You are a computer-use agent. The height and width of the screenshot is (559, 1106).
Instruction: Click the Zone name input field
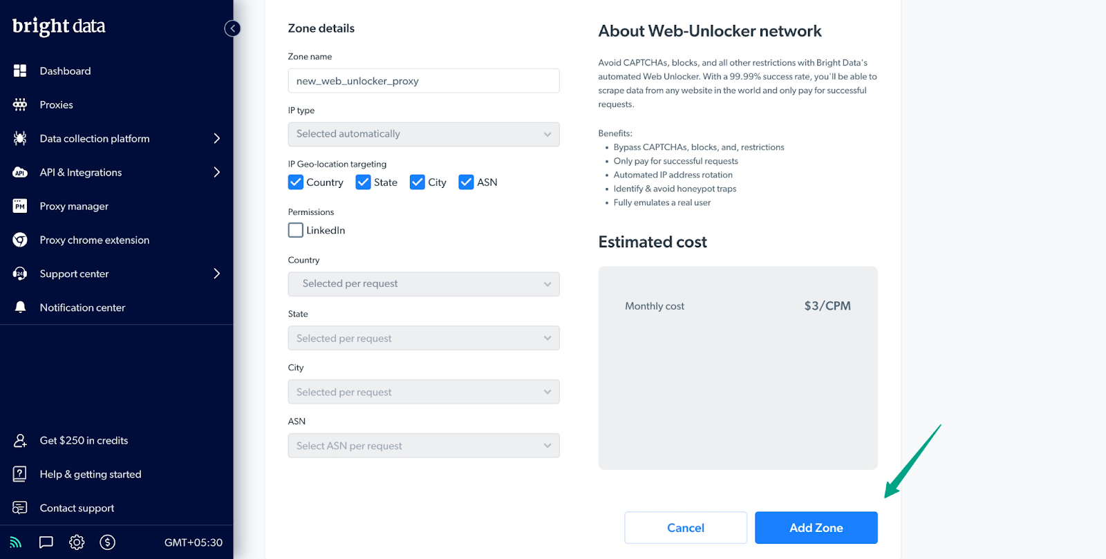coord(423,81)
